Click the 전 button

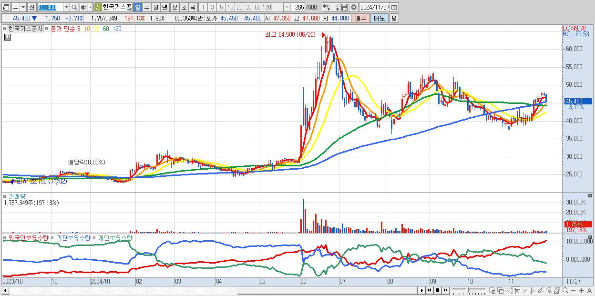[31, 7]
